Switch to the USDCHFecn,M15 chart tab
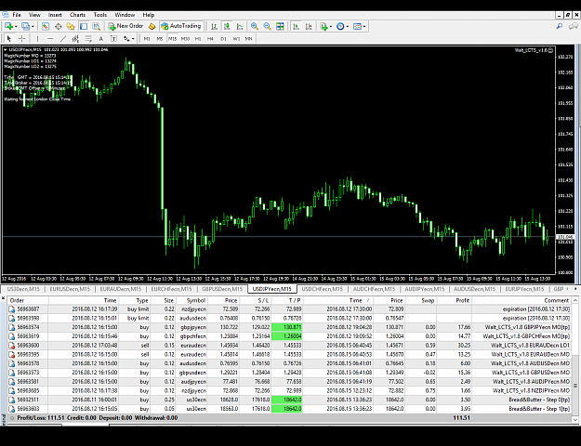Viewport: 581px width, 446px height. point(322,289)
